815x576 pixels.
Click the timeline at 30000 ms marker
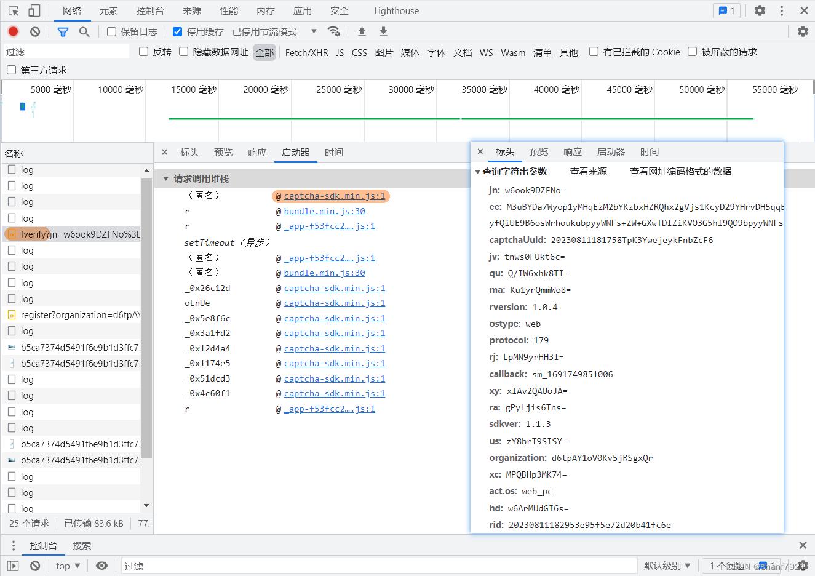pos(411,90)
